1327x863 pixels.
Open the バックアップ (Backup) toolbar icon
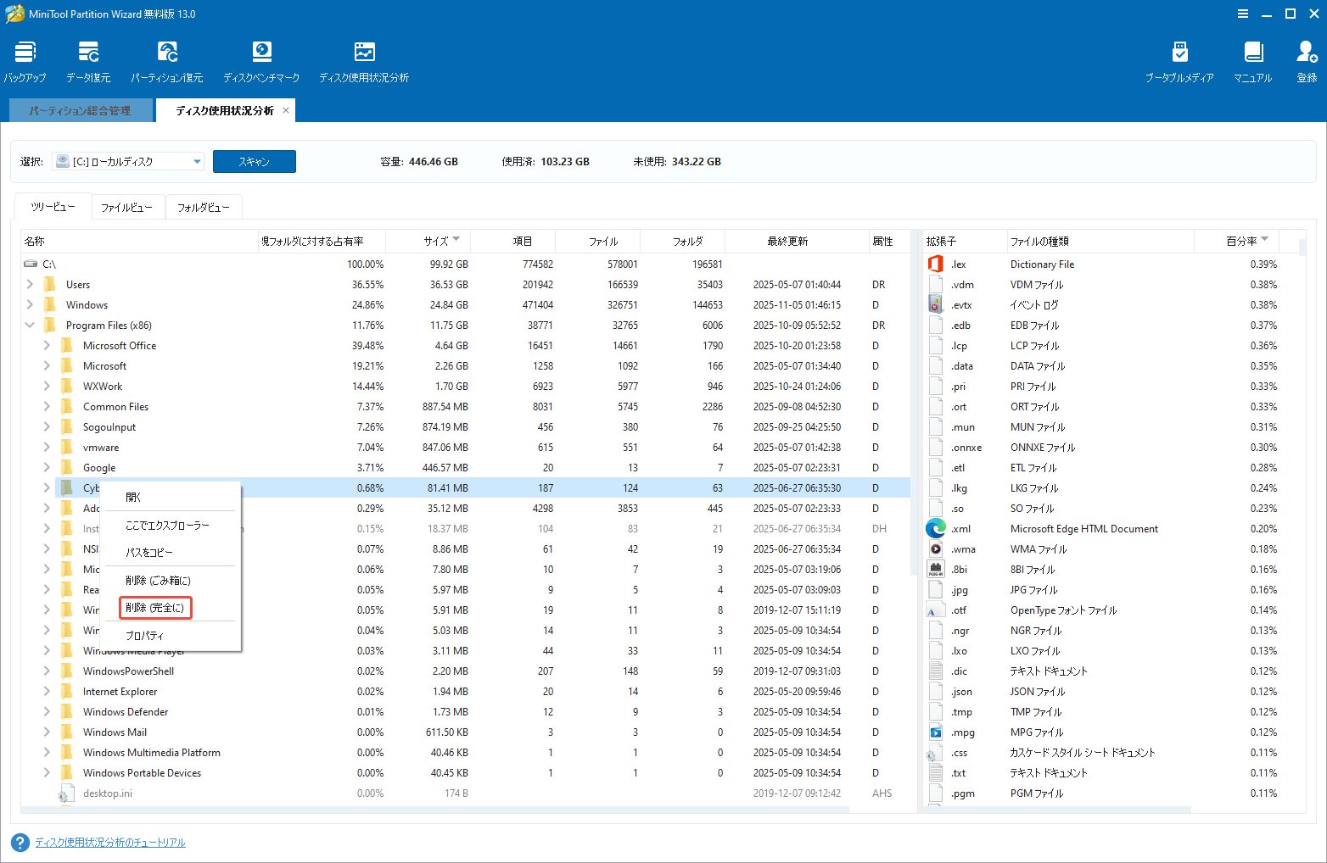tap(24, 59)
